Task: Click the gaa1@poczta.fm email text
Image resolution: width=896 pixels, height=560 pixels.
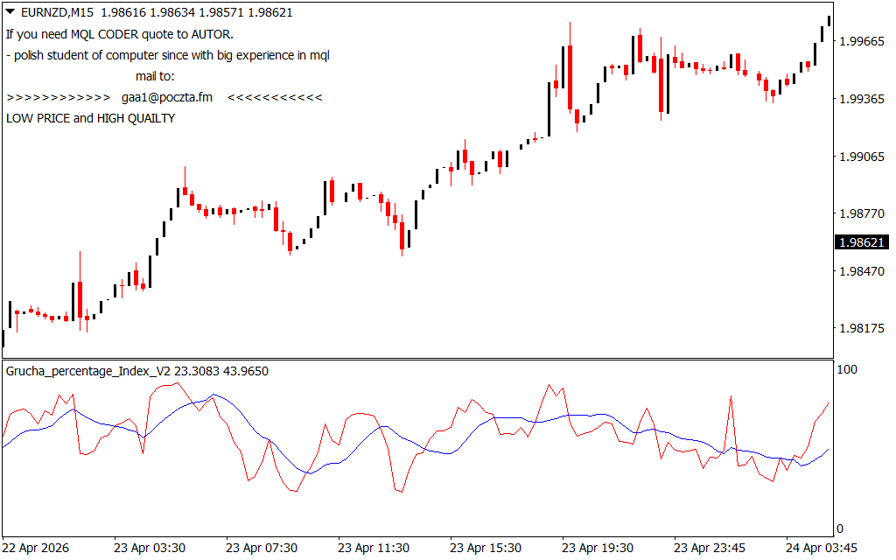Action: (x=167, y=97)
